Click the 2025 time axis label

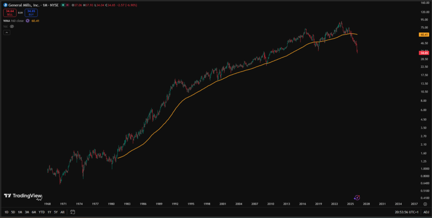tap(350, 204)
